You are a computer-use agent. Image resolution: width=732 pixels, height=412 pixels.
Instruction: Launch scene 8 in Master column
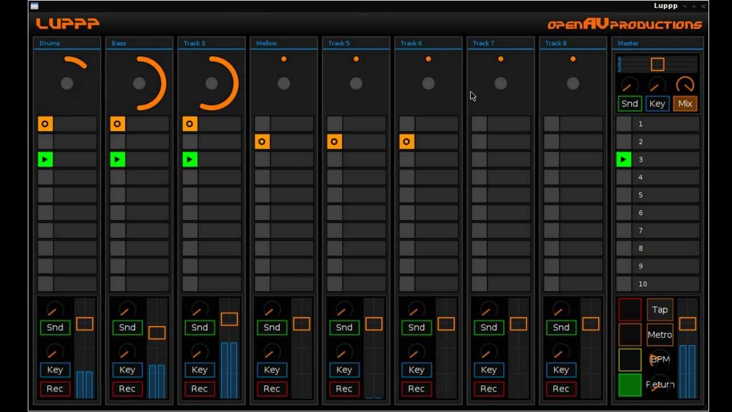coord(624,248)
